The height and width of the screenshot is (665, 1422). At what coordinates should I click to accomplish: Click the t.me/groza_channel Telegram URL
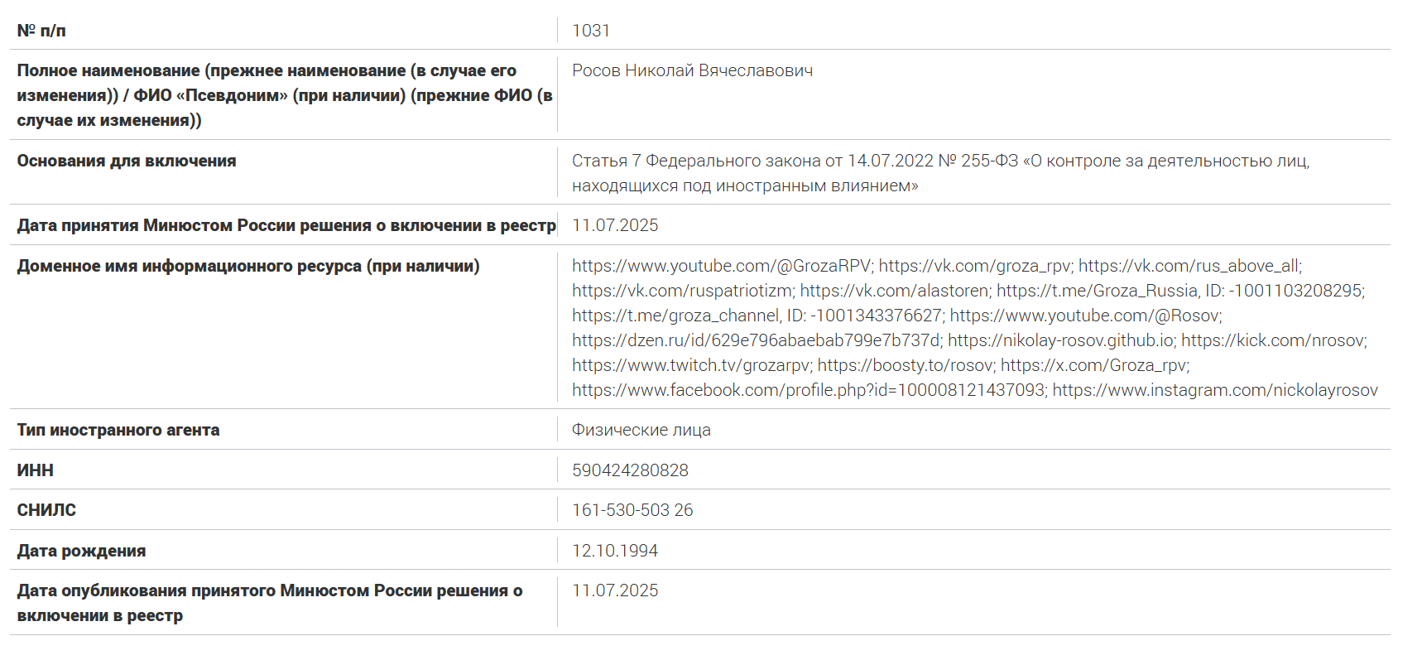(675, 316)
